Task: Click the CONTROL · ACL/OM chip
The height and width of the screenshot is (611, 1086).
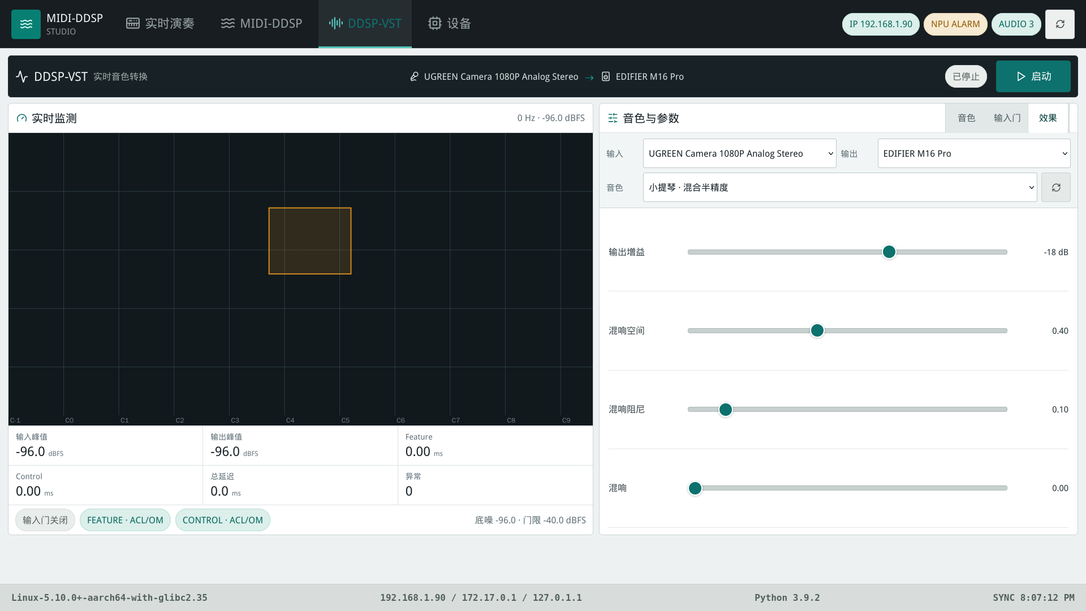Action: click(223, 520)
